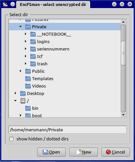Select the Desktop directory name

(x=35, y=94)
